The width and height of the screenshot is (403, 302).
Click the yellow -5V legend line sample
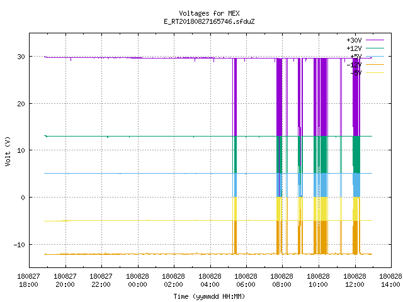[x=375, y=73]
